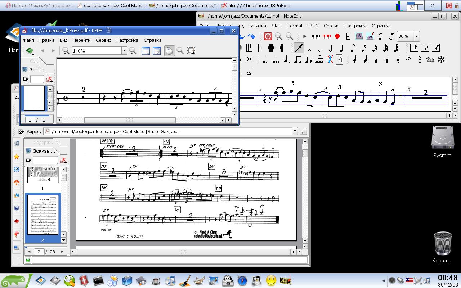Click NoteEdit zoom out magnifier

[289, 36]
